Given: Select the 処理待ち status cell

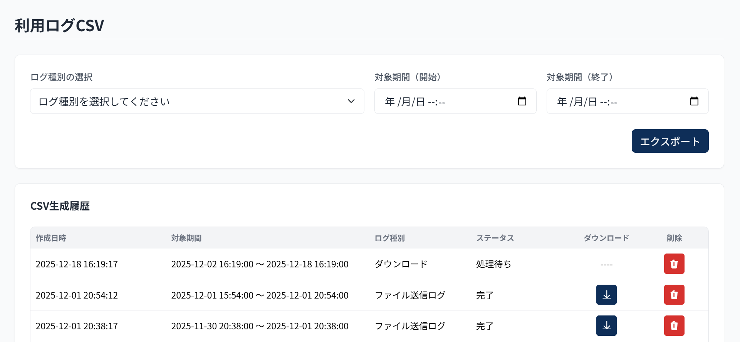Looking at the screenshot, I should pos(493,264).
